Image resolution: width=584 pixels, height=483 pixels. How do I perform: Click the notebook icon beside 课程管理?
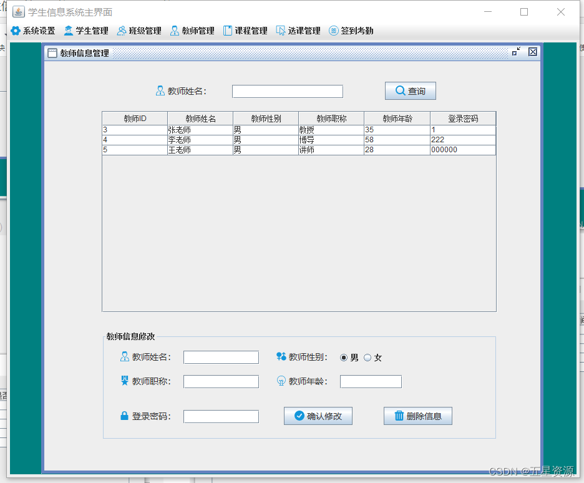pos(228,31)
